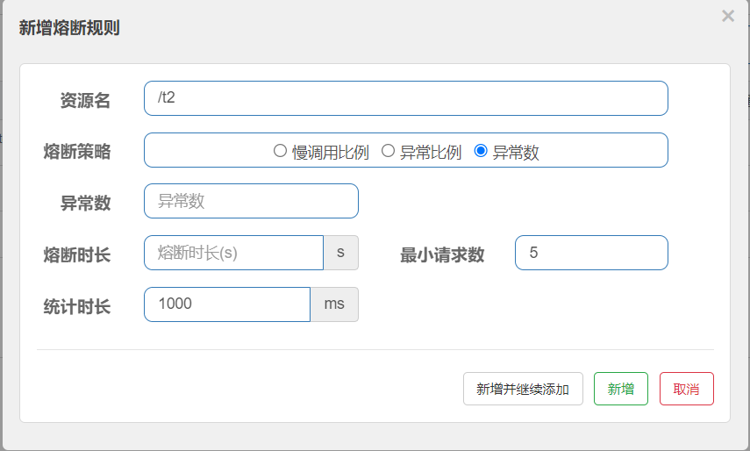This screenshot has width=750, height=451.
Task: Click the 新增熔断规则 dialog title
Action: [69, 28]
